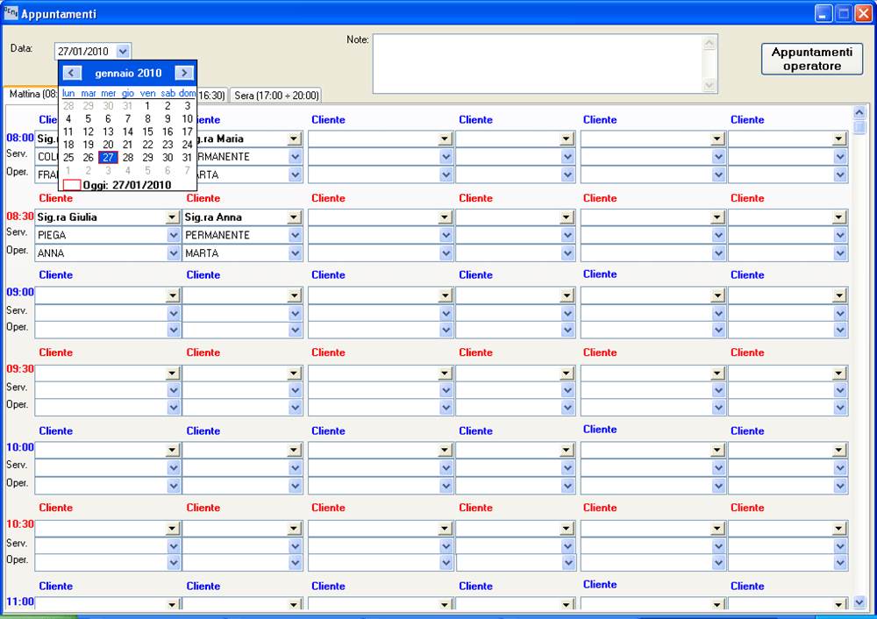Open first service dropdown at 09:00
The image size is (877, 619).
click(174, 313)
